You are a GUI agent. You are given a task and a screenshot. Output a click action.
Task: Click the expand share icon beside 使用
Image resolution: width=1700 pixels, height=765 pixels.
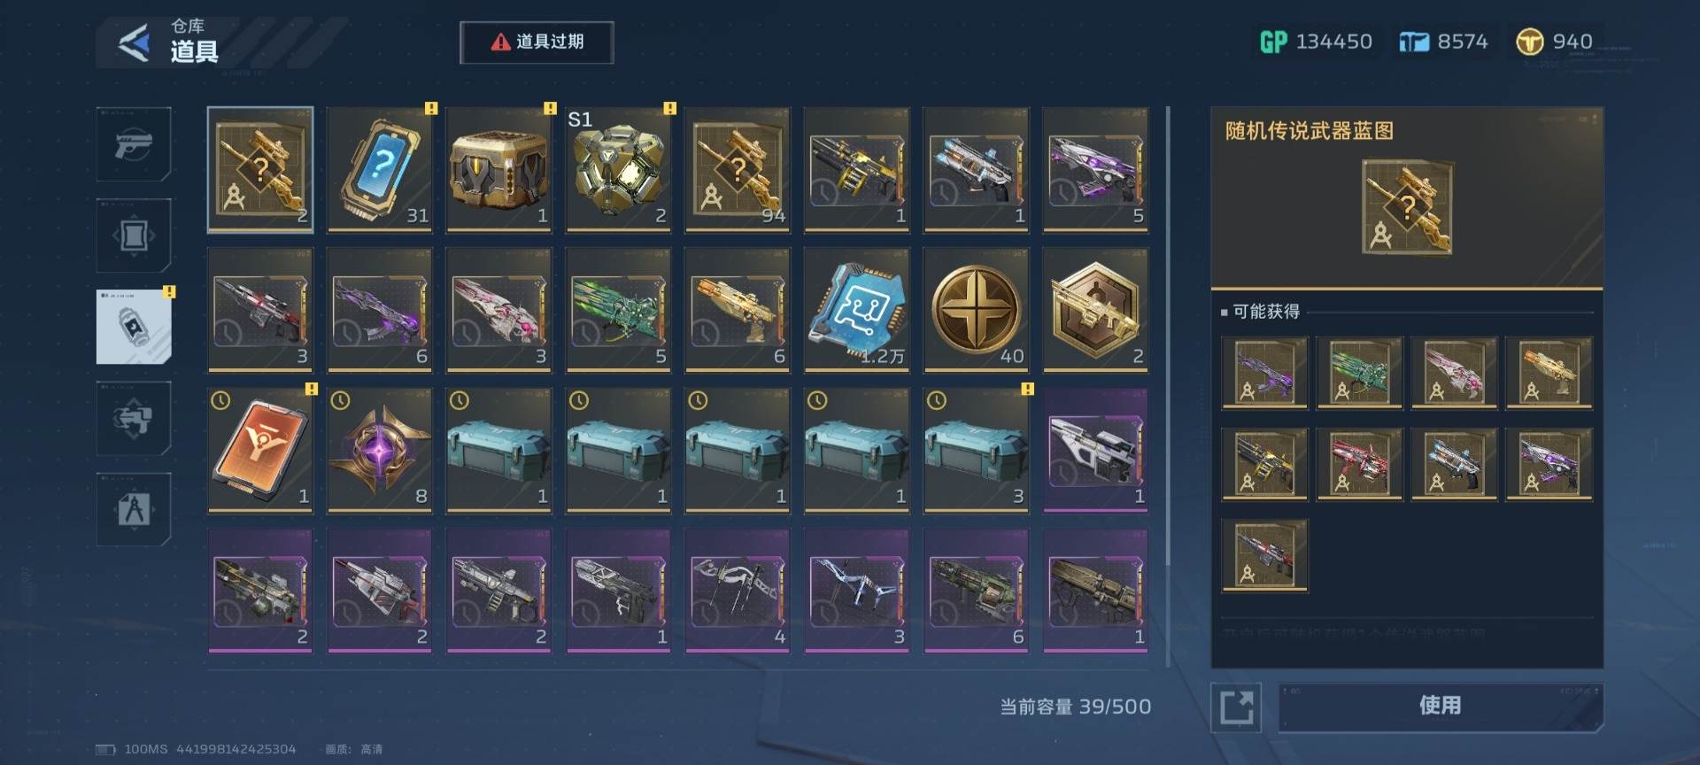click(x=1236, y=707)
